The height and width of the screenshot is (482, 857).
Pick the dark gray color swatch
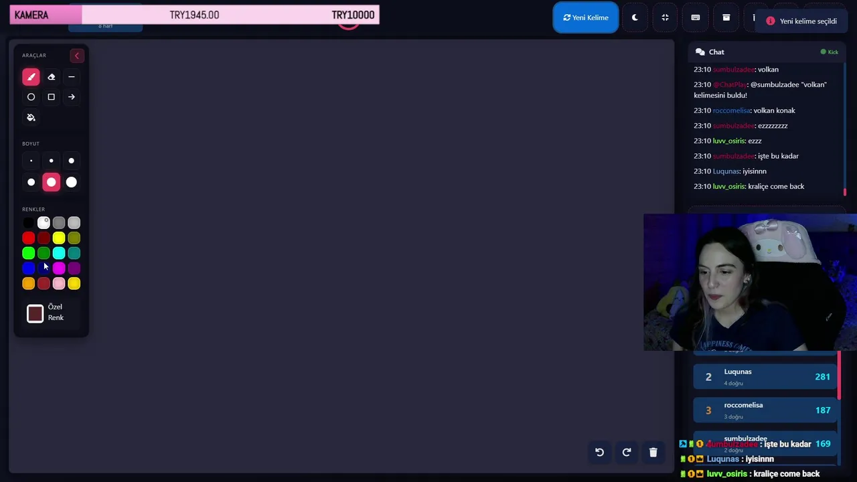[x=59, y=223]
